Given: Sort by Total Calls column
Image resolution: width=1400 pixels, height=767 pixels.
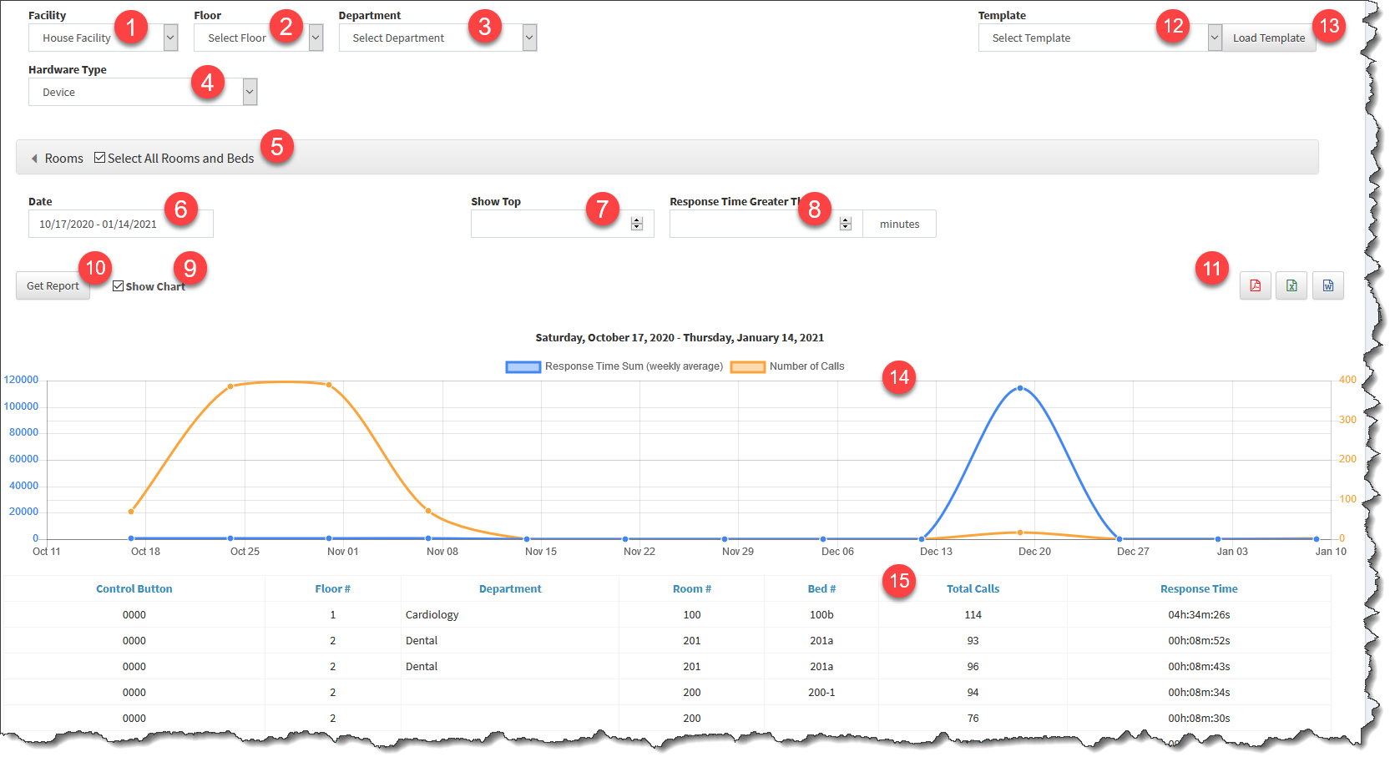Looking at the screenshot, I should click(x=973, y=588).
